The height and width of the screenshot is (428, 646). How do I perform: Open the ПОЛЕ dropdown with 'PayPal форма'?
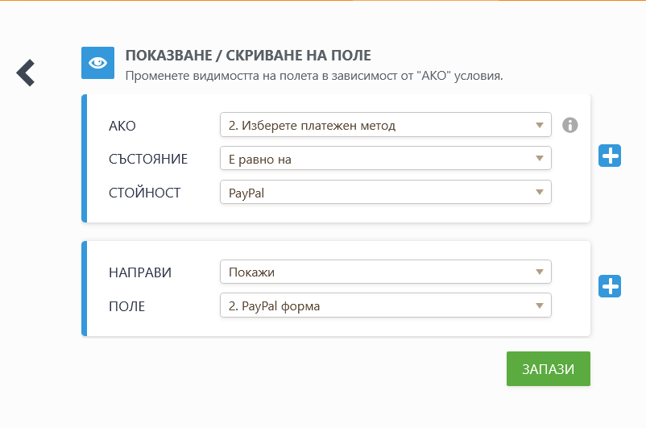[385, 305]
